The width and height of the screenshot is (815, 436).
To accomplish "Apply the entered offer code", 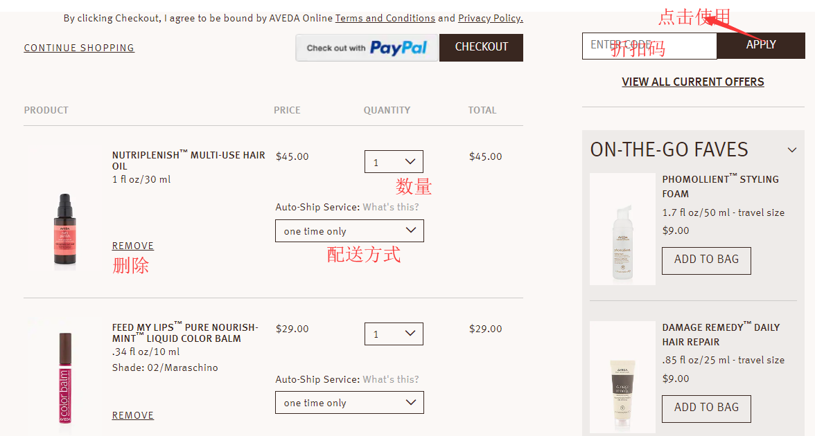I will (x=760, y=45).
